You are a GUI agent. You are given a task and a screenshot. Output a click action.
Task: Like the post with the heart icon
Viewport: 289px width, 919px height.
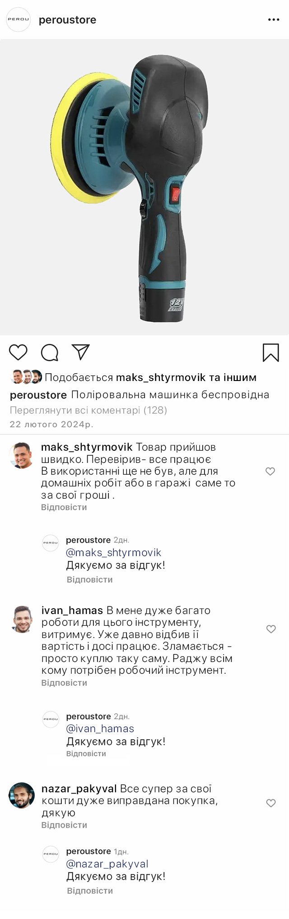(19, 352)
